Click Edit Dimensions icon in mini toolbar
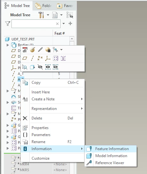This screenshot has width=147, height=174. point(25,50)
